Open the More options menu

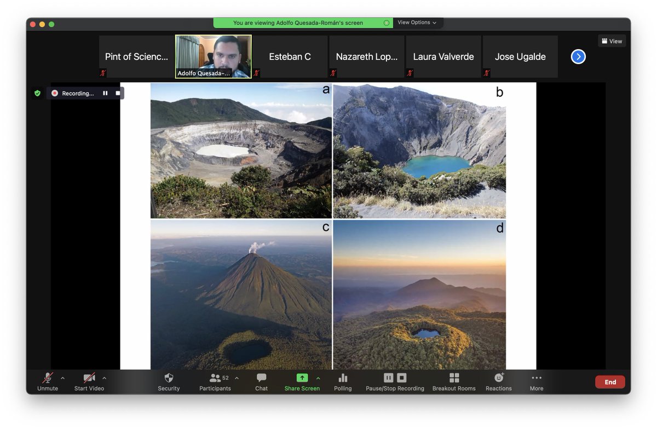tap(537, 381)
